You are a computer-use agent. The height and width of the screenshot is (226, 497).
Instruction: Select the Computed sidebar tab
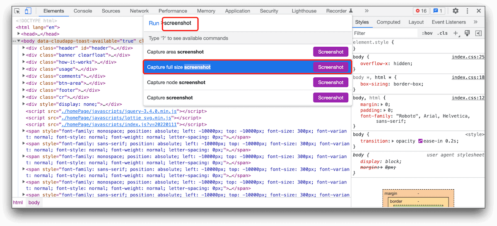pyautogui.click(x=388, y=22)
